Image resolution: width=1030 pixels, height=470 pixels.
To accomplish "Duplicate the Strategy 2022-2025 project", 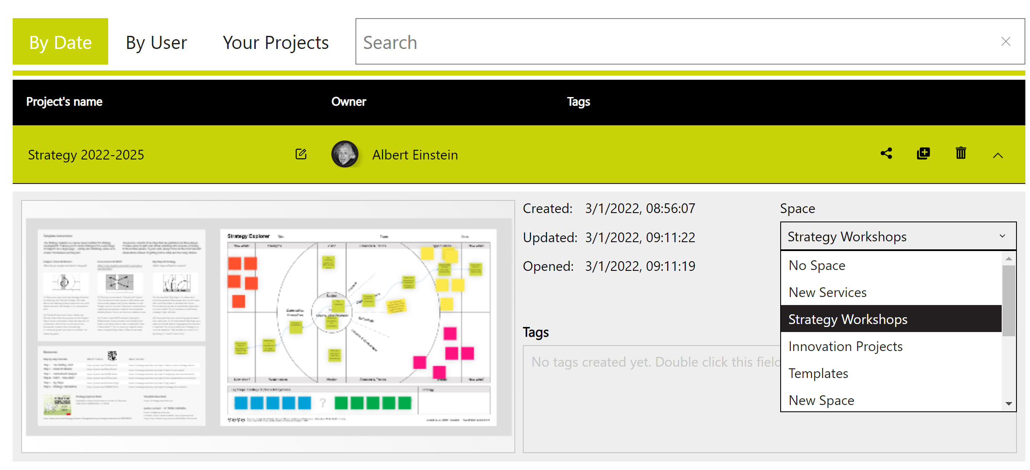I will pyautogui.click(x=923, y=154).
